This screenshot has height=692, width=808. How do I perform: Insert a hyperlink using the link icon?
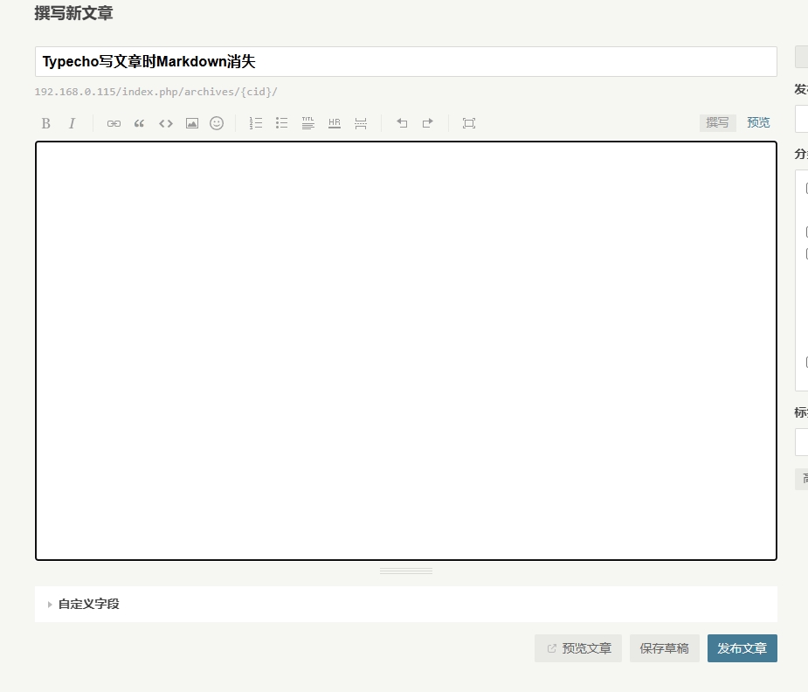pyautogui.click(x=114, y=123)
